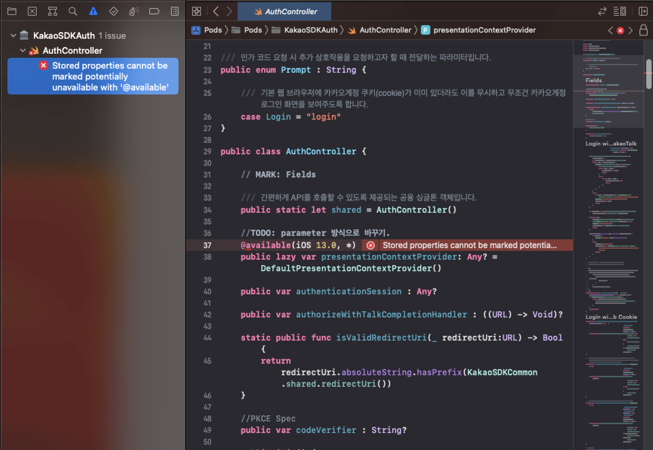The height and width of the screenshot is (450, 653).
Task: Open the Report navigator icon
Action: click(175, 12)
